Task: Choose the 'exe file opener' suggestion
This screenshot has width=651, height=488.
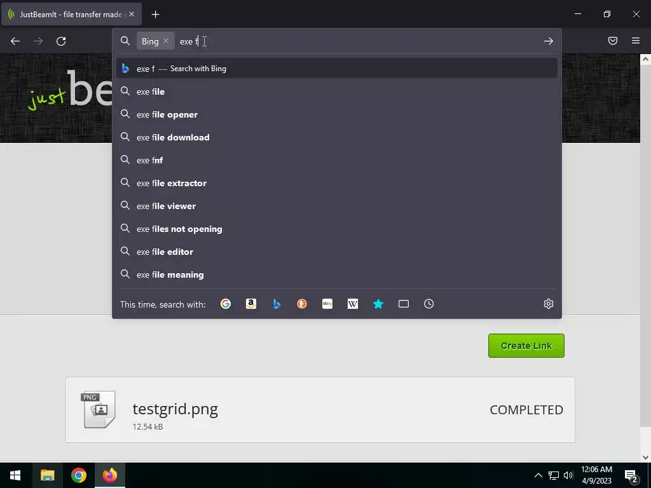Action: pos(337,114)
